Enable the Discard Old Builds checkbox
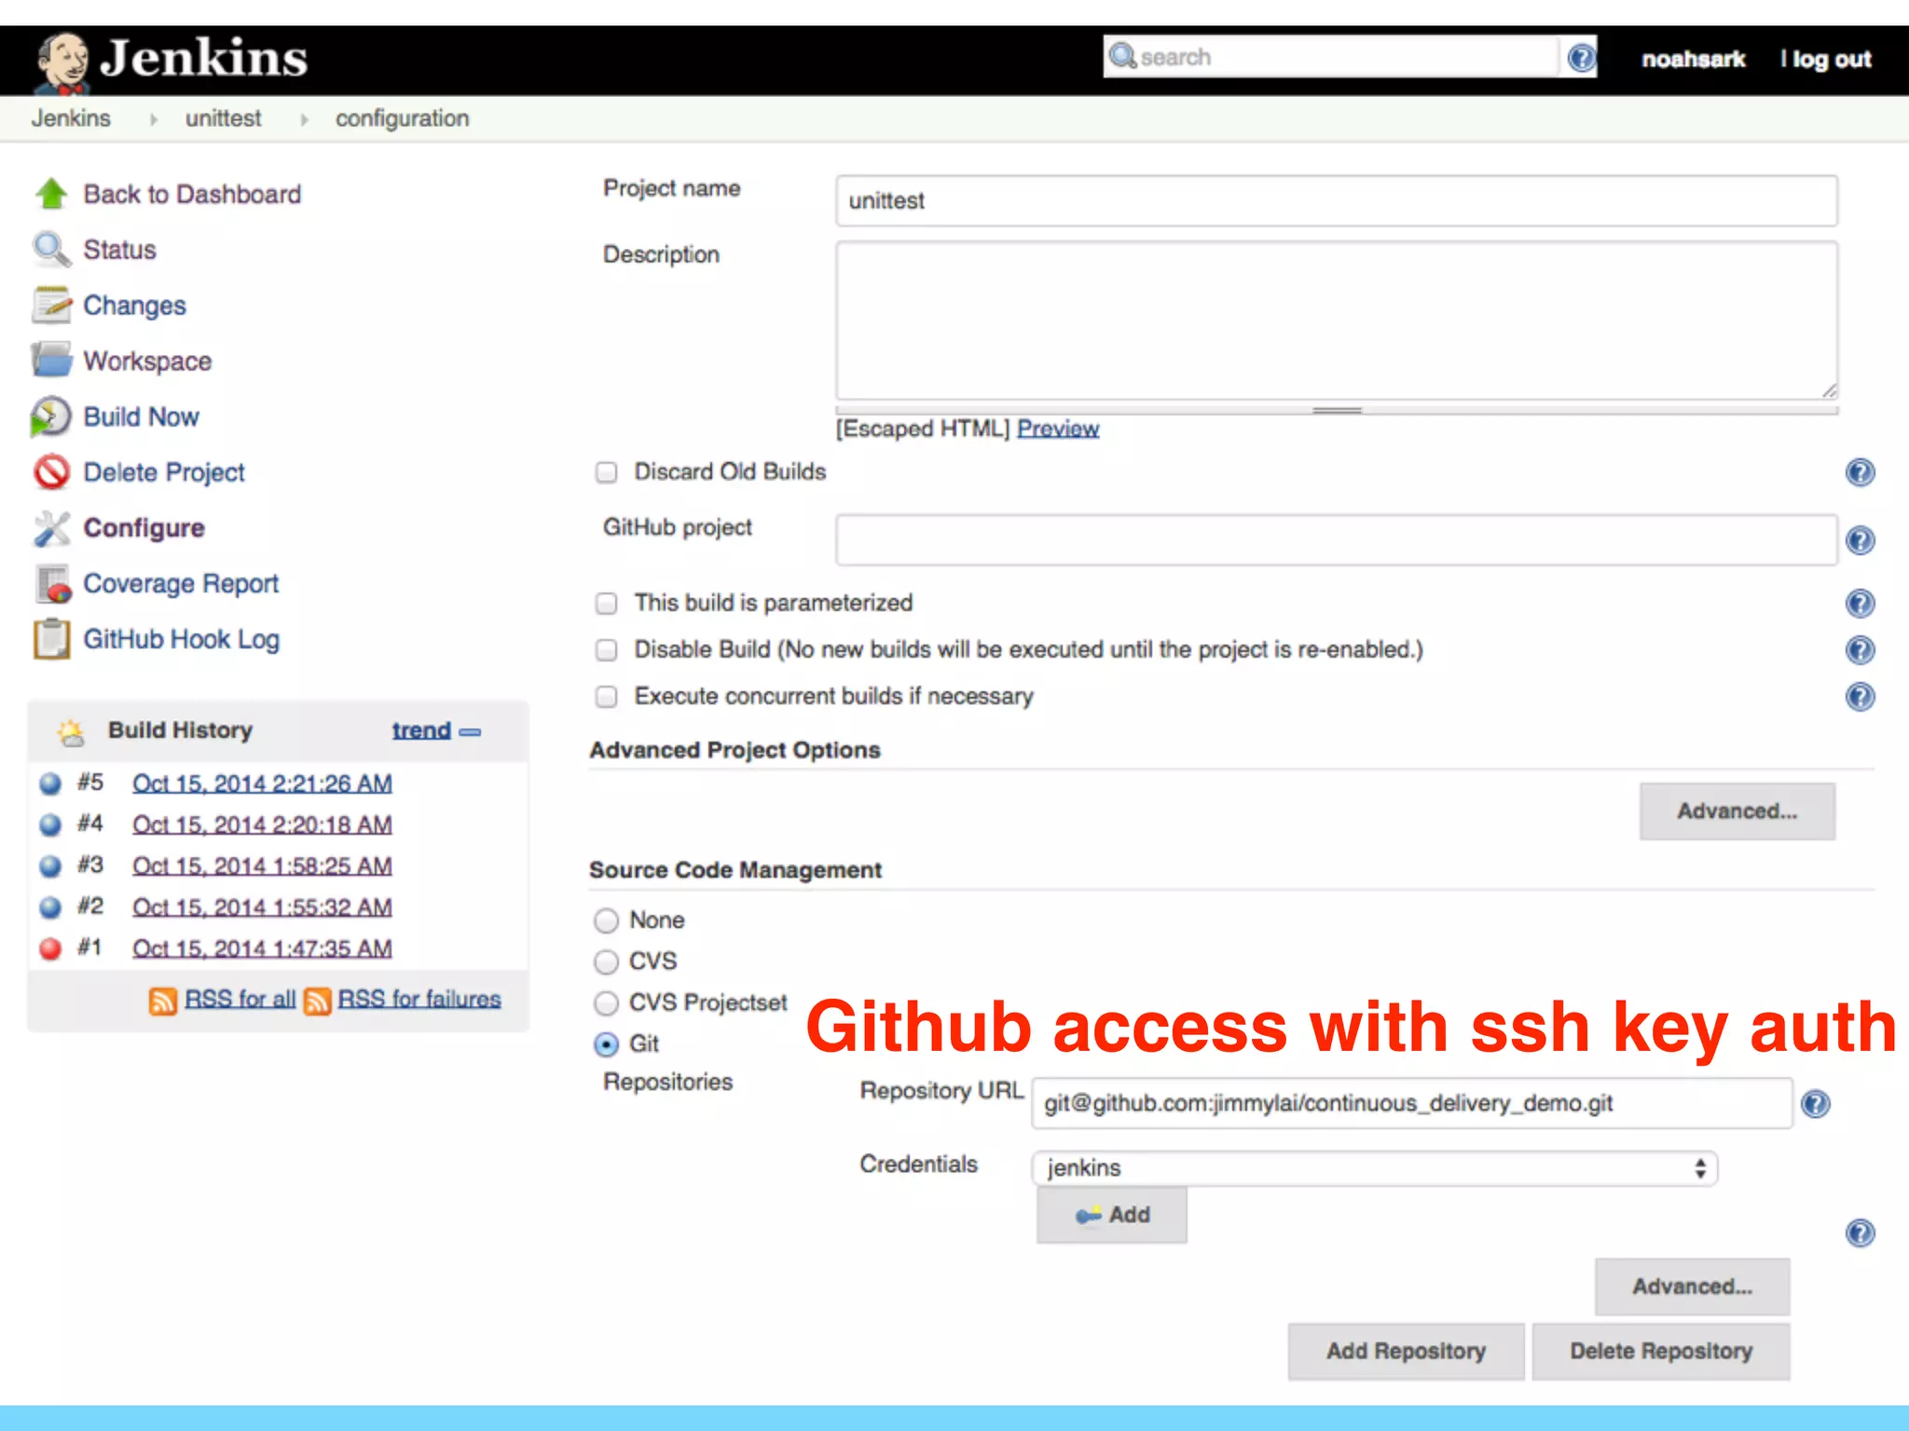Image resolution: width=1909 pixels, height=1431 pixels. [x=607, y=472]
